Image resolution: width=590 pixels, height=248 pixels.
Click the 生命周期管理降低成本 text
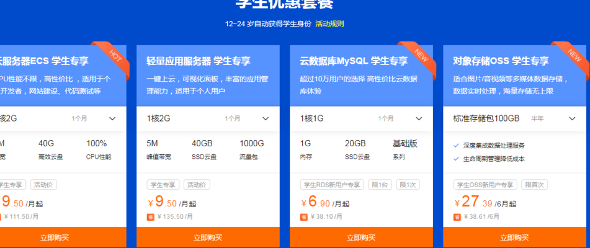pyautogui.click(x=494, y=159)
